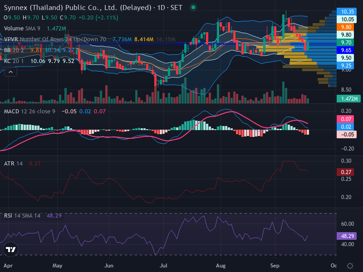This screenshot has width=363, height=272.
Task: Click the green 9.70 last price label
Action: (x=346, y=42)
